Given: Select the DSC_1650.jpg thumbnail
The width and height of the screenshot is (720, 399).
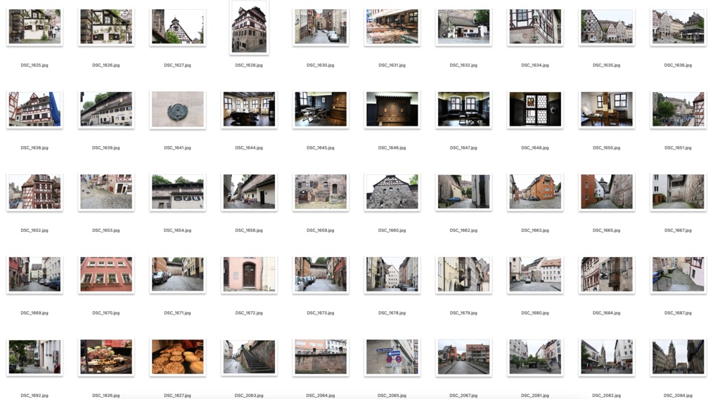Looking at the screenshot, I should tap(607, 109).
